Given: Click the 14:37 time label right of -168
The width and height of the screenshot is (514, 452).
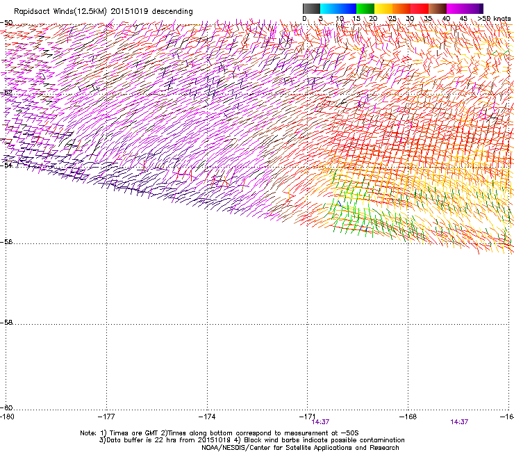Looking at the screenshot, I should pyautogui.click(x=459, y=422).
